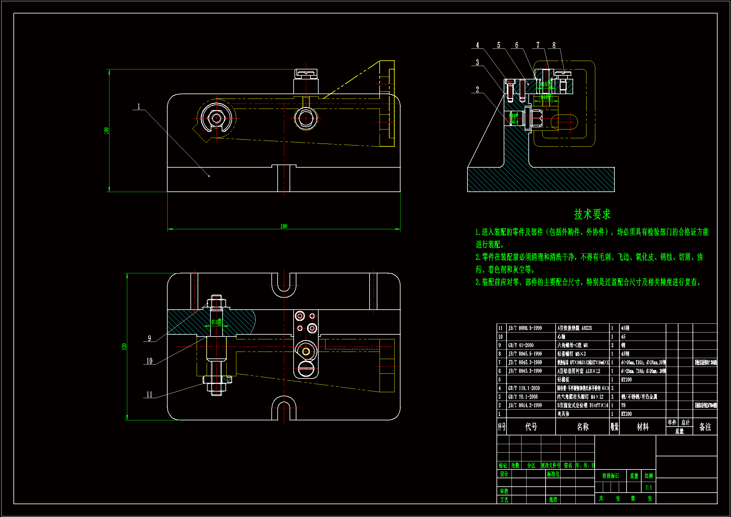Click the 材料 column header

(x=643, y=427)
